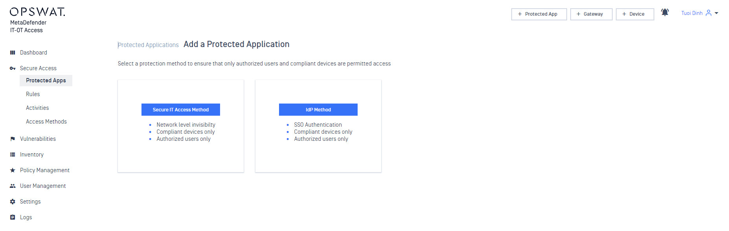729x231 pixels.
Task: Choose Secure IT Access Method
Action: 181,109
